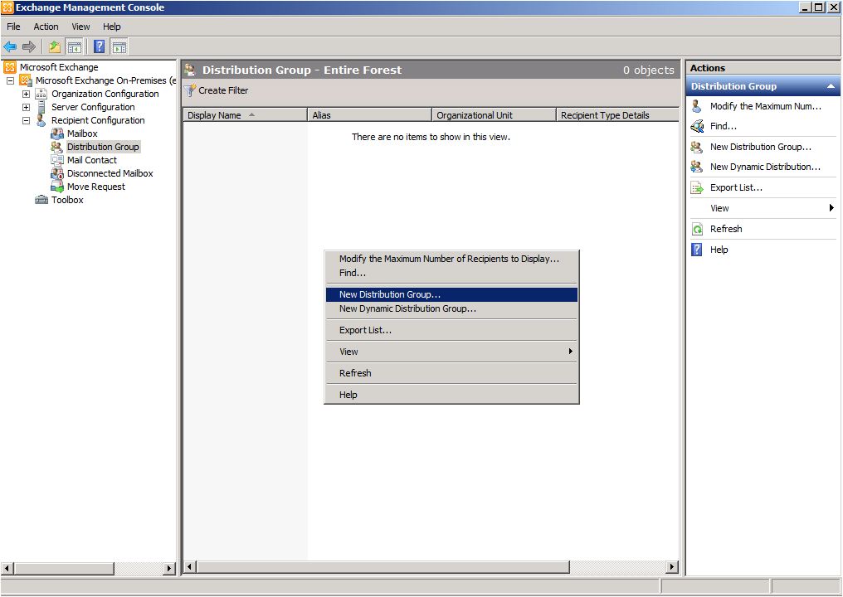Click the Toolbox briefcase icon
This screenshot has width=843, height=597.
41,200
